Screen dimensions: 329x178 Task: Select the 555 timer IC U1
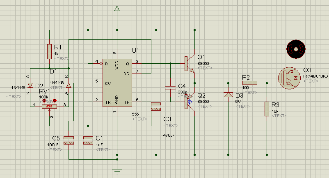(x=117, y=83)
